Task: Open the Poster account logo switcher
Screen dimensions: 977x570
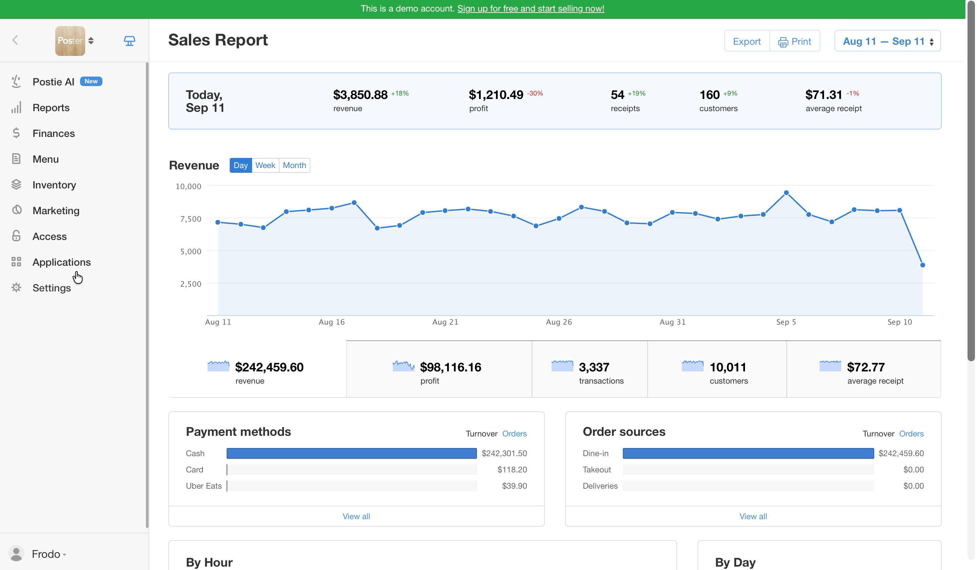Action: (x=74, y=41)
